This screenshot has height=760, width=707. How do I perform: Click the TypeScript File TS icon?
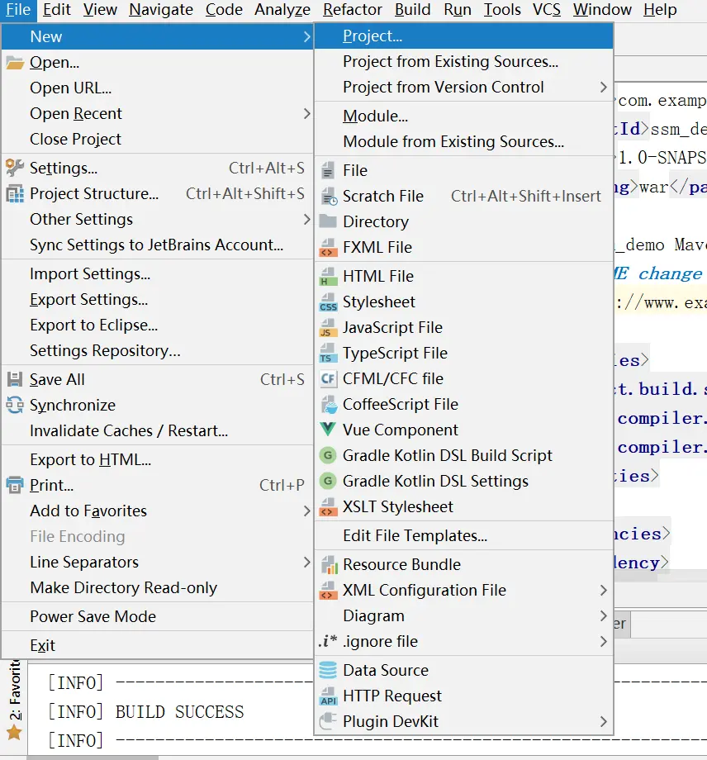coord(328,354)
